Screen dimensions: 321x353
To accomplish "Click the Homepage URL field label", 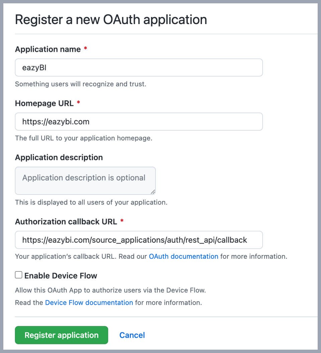I will 44,103.
